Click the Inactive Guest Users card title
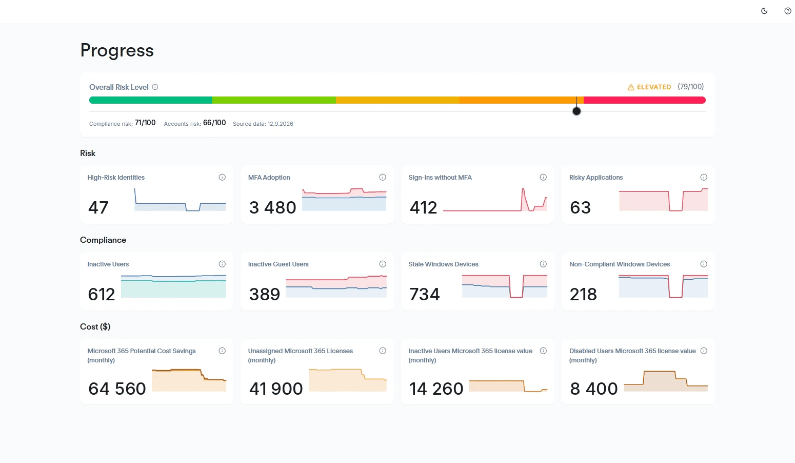The width and height of the screenshot is (795, 463). pyautogui.click(x=279, y=264)
